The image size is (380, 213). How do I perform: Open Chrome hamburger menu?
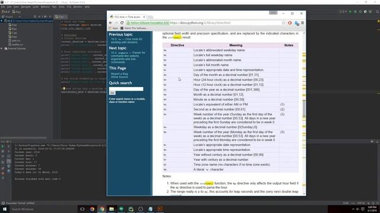302,22
